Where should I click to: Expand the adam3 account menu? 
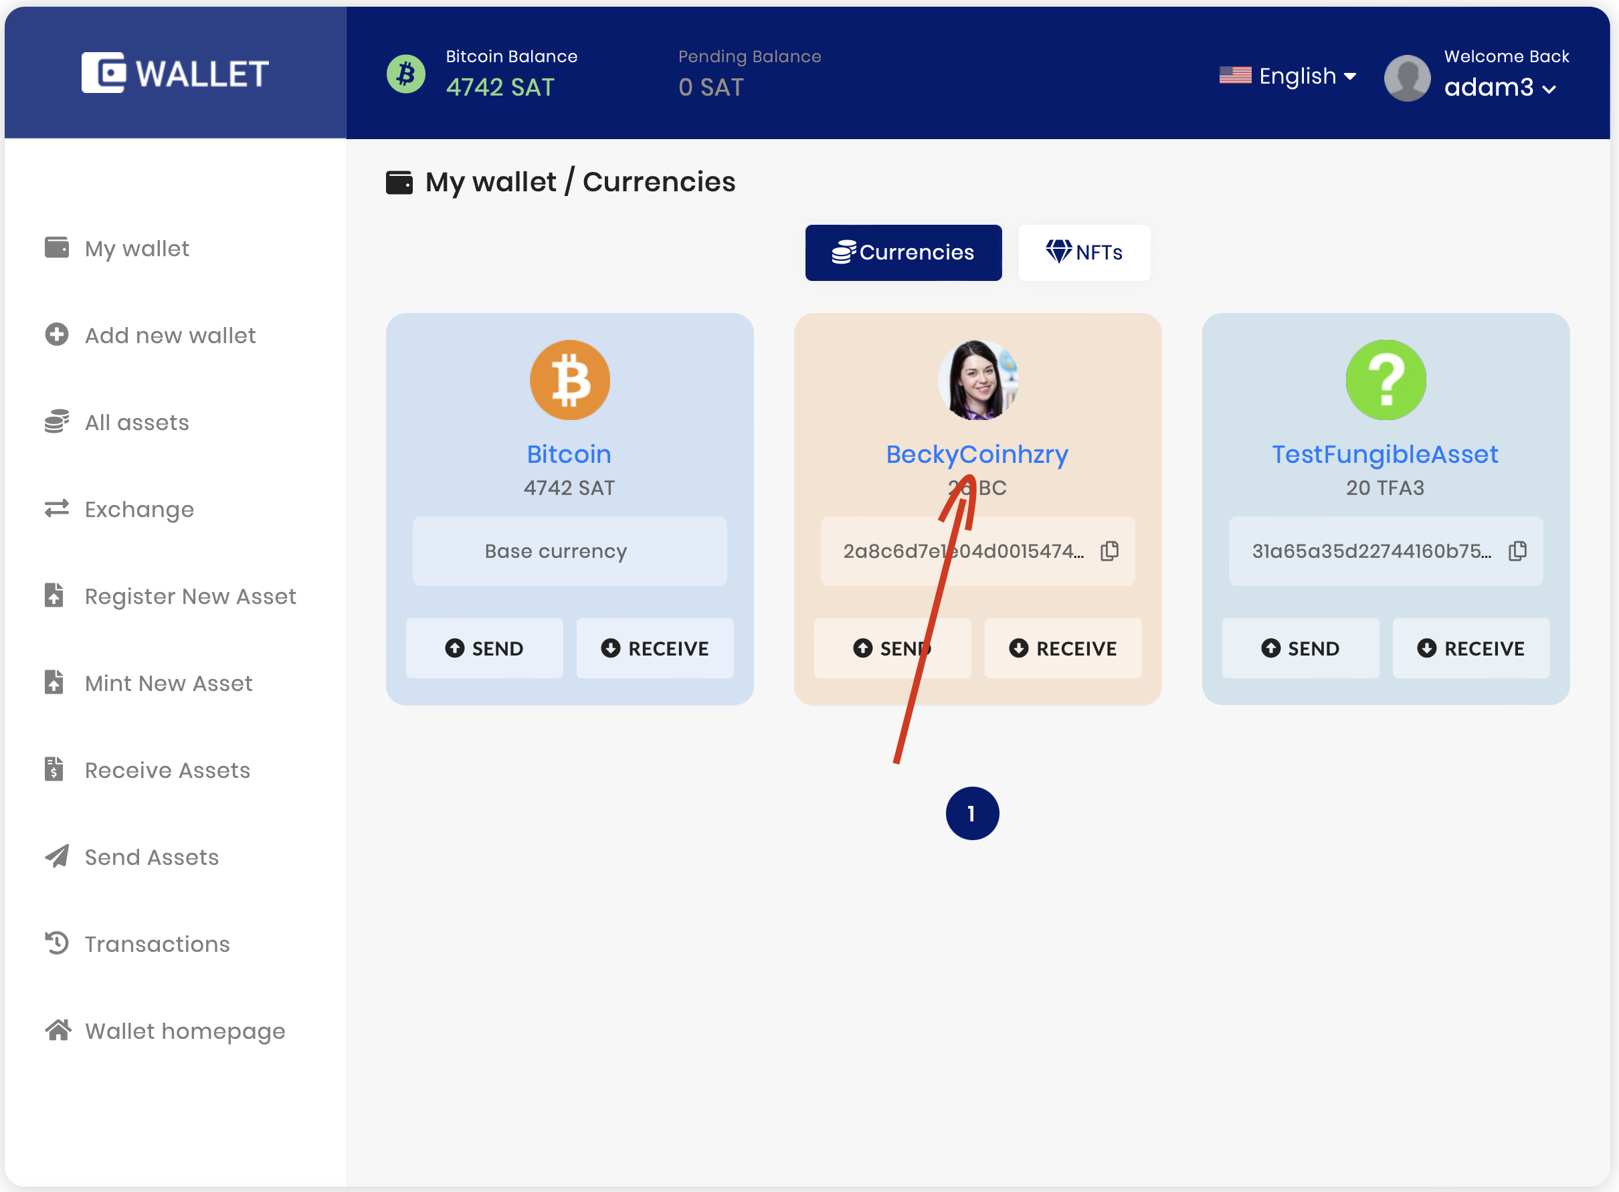coord(1500,88)
